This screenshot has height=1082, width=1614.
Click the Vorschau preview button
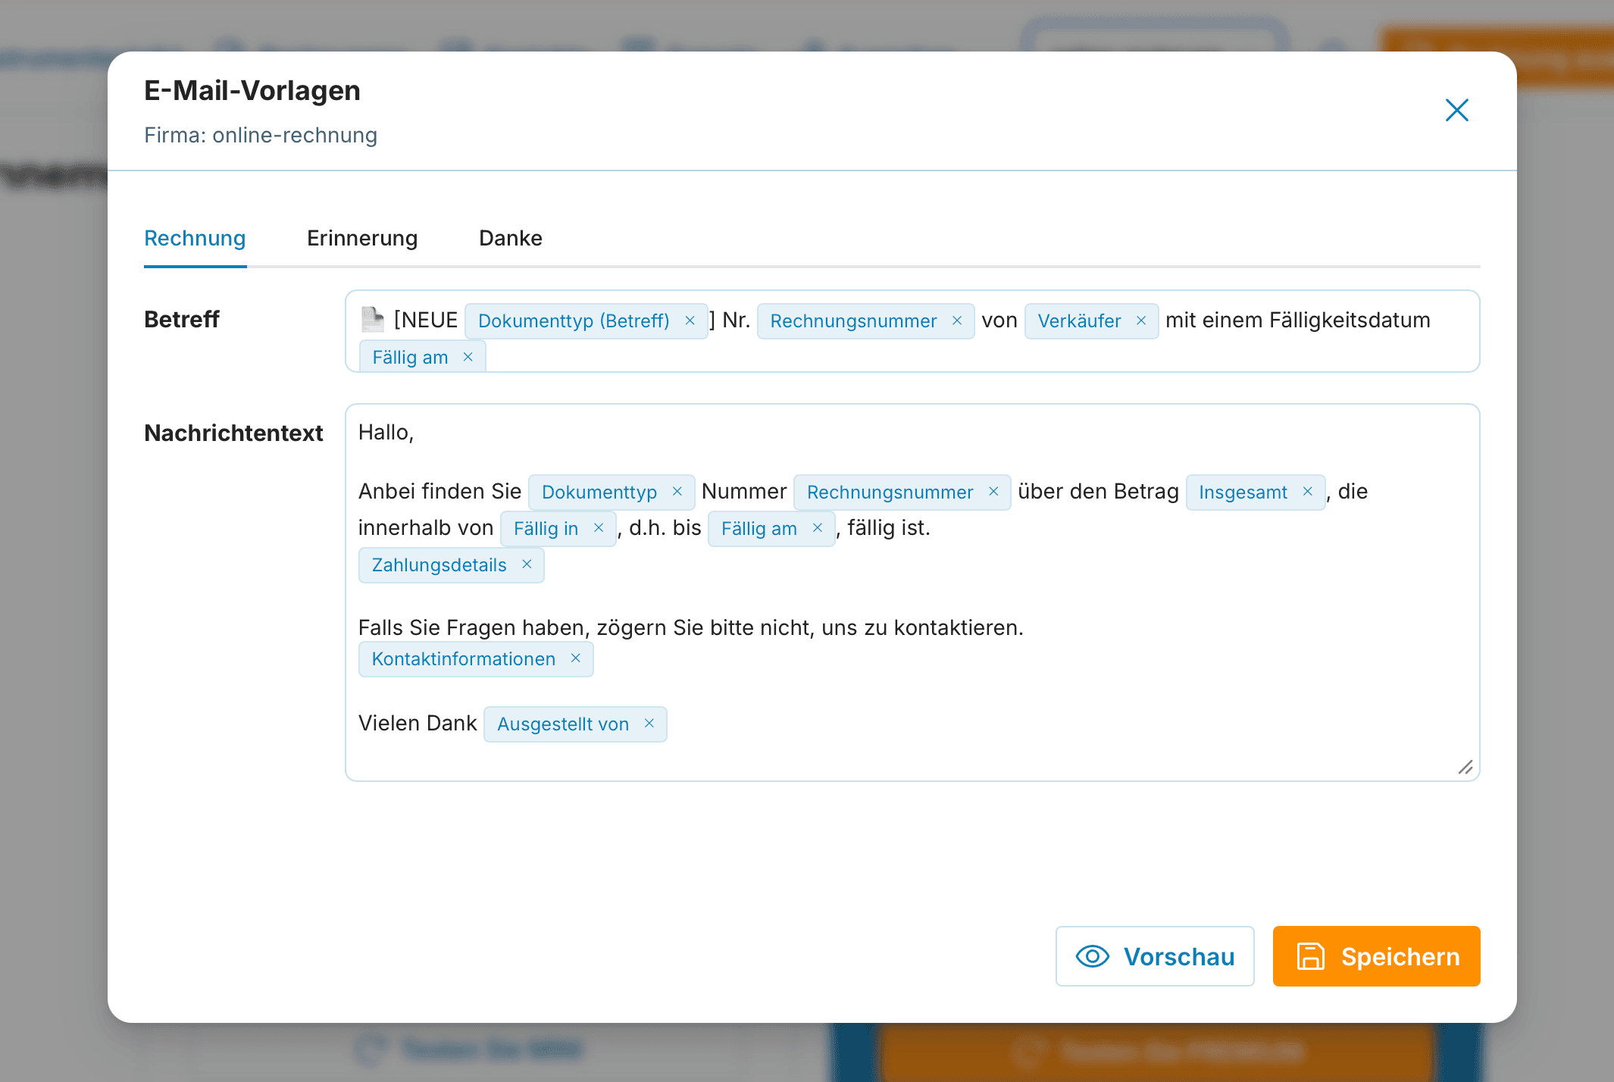click(1155, 956)
